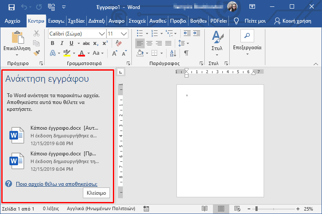Click the Cut scissors icon

[36, 33]
